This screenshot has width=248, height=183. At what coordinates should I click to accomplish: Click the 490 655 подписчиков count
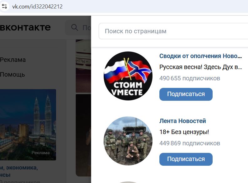(x=190, y=78)
